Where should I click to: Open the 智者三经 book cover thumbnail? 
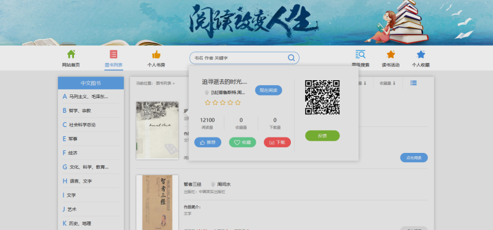click(157, 202)
